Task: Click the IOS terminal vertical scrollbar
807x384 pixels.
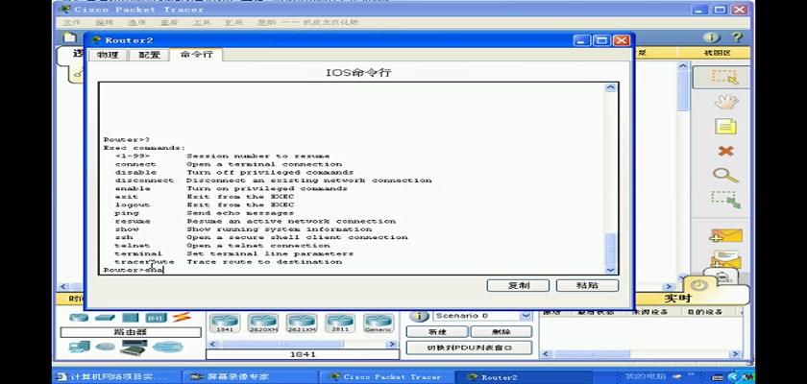Action: tap(611, 173)
